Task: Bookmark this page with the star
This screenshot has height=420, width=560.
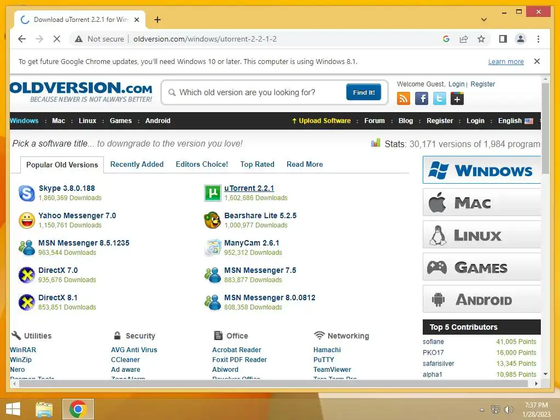Action: (x=481, y=39)
